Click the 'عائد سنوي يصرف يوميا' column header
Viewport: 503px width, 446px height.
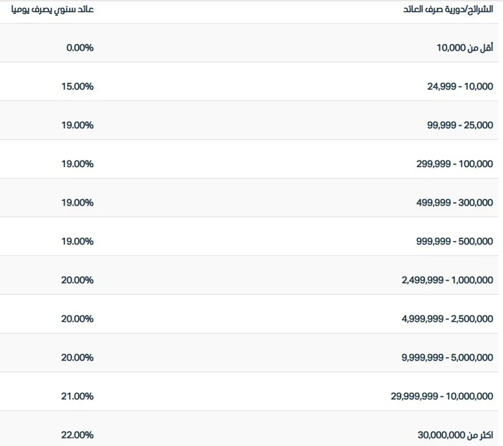point(53,10)
